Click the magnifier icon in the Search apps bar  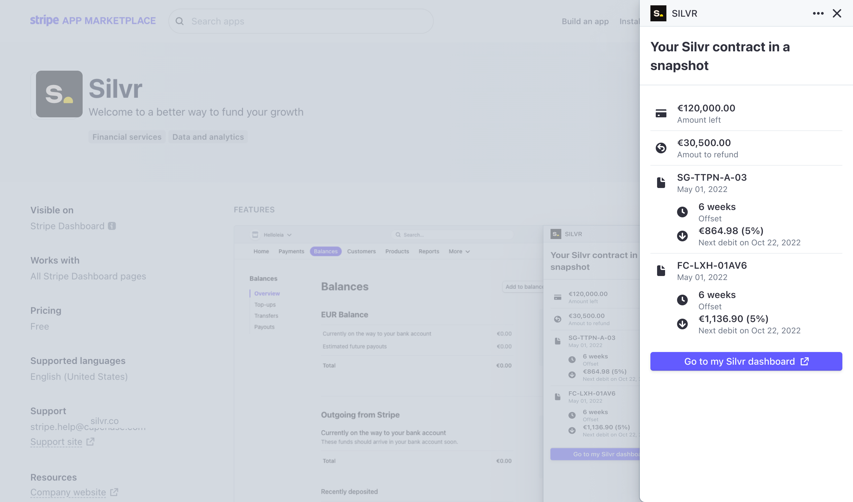coord(180,21)
